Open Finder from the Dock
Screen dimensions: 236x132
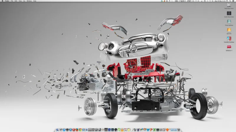(x=58, y=130)
